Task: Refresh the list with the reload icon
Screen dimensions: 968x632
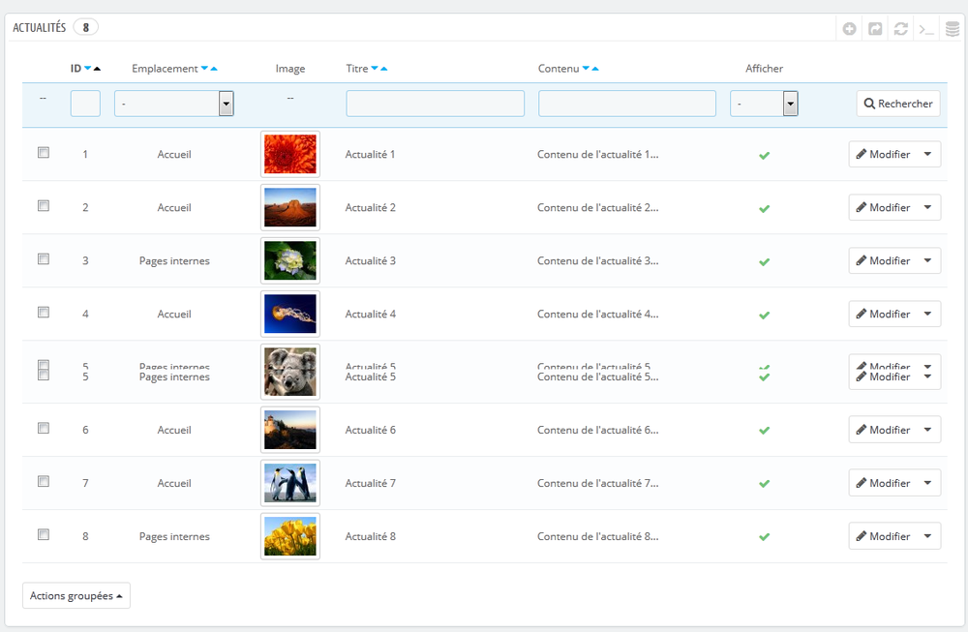Action: pos(901,29)
